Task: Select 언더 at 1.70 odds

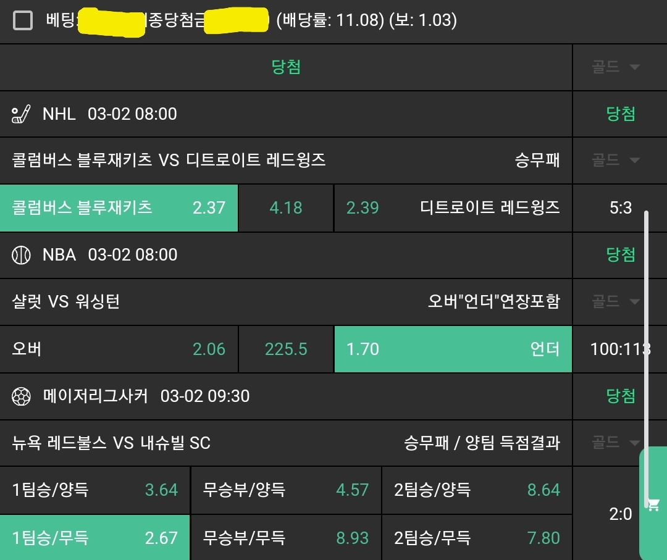Action: [453, 349]
